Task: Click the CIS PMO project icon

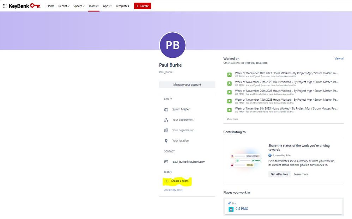Action: [231, 209]
